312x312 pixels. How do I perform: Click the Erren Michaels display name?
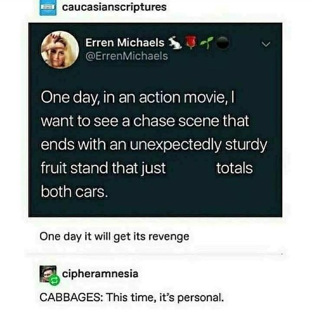(125, 43)
